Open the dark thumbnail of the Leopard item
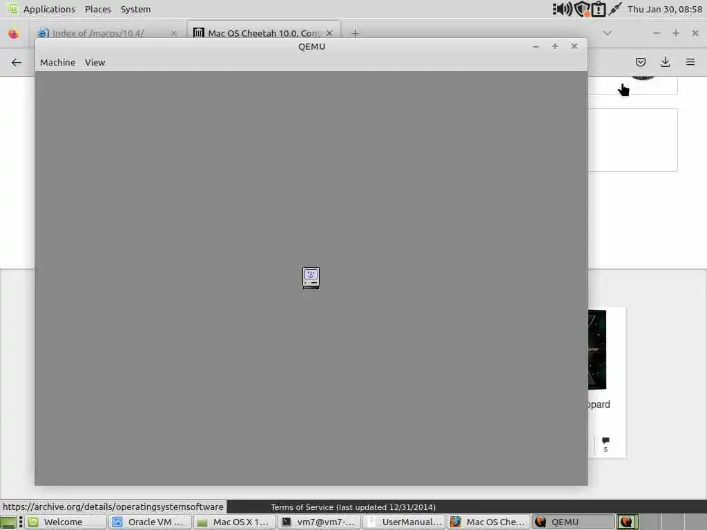 pos(597,350)
